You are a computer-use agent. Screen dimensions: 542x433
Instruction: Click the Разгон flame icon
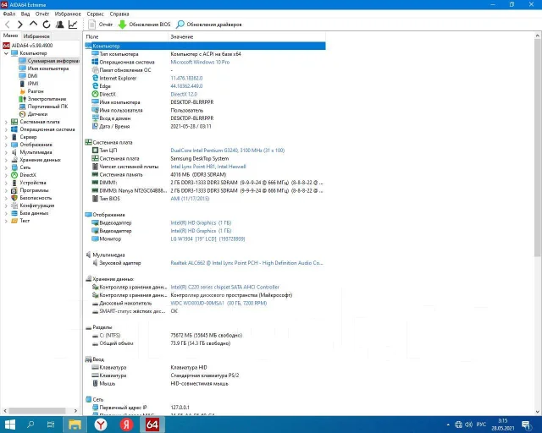click(x=23, y=91)
